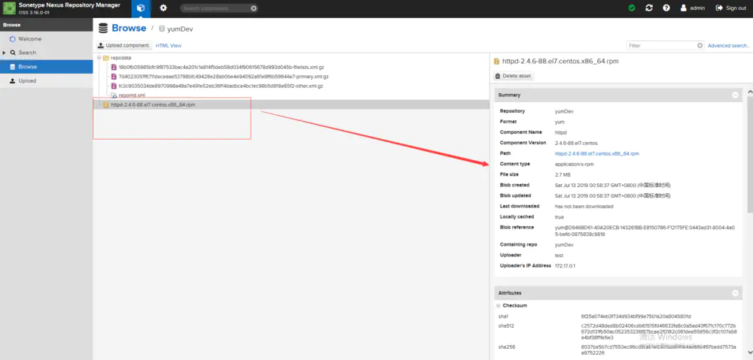Click the Delete asset button

[513, 76]
